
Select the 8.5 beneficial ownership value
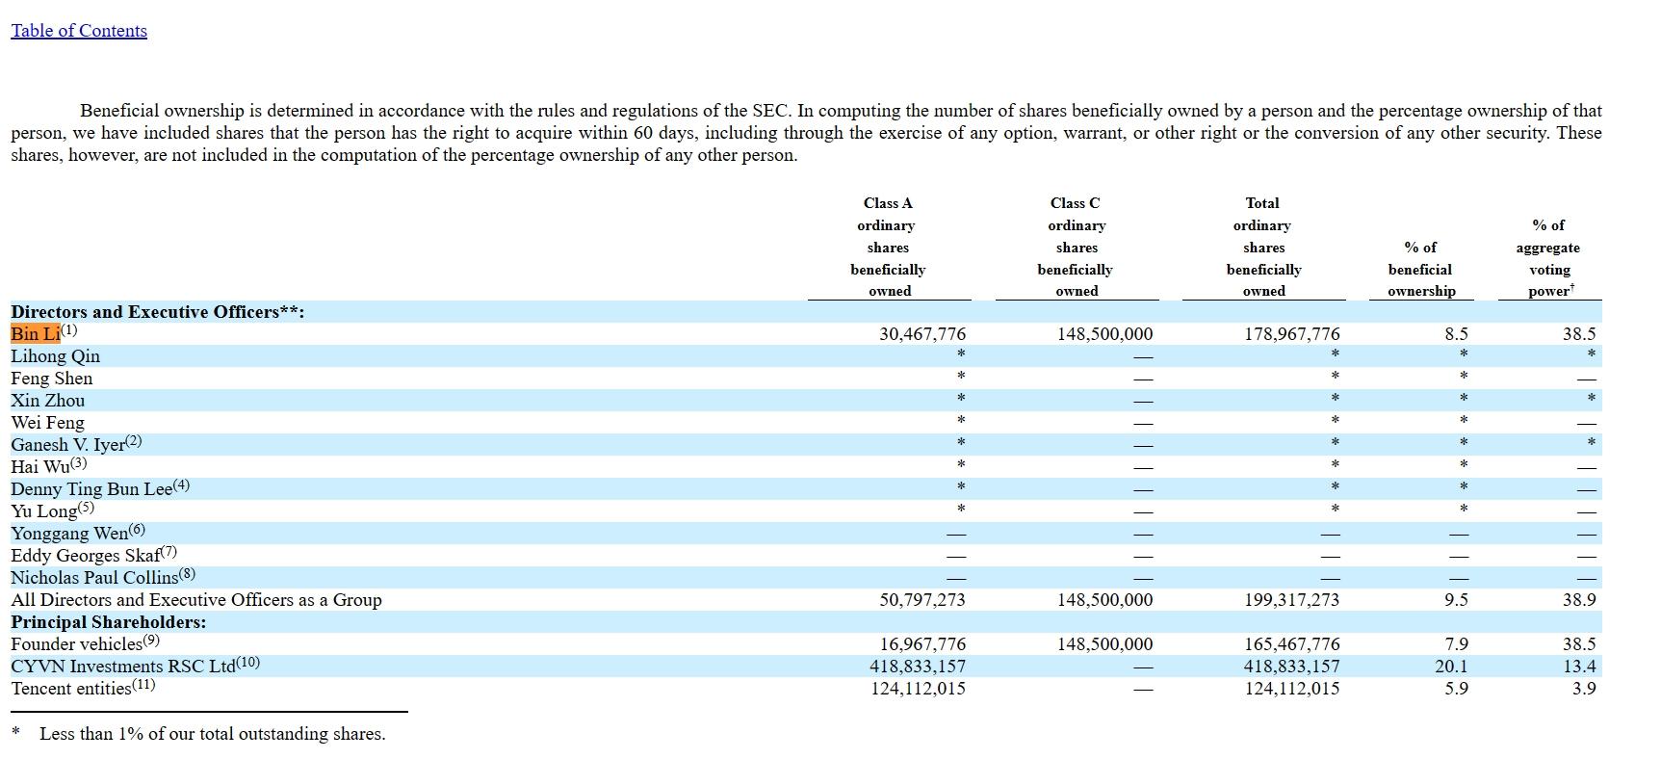[1456, 334]
